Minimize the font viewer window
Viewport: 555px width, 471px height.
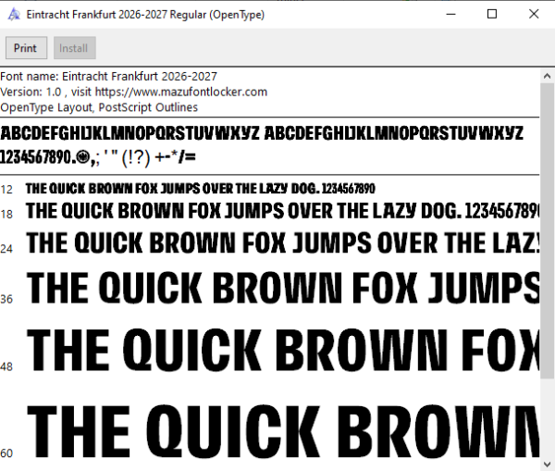click(450, 14)
